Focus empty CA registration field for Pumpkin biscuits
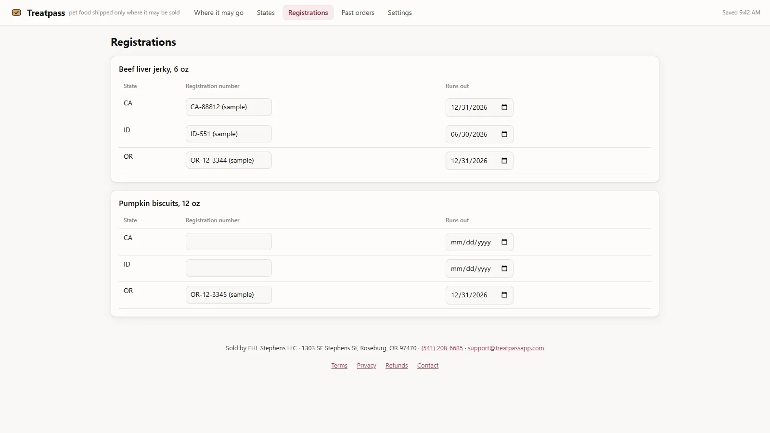The height and width of the screenshot is (433, 770). (229, 242)
